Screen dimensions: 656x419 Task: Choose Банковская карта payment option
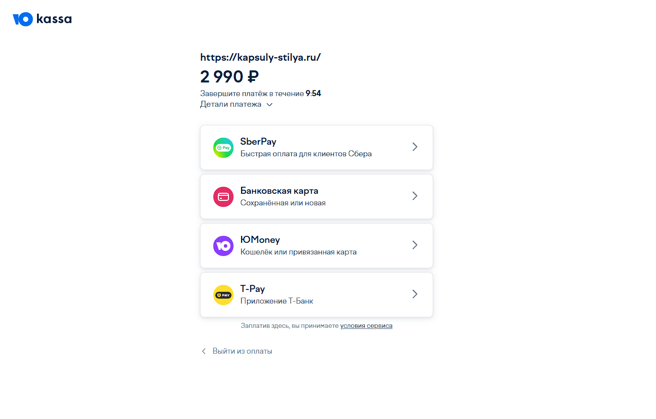[316, 196]
